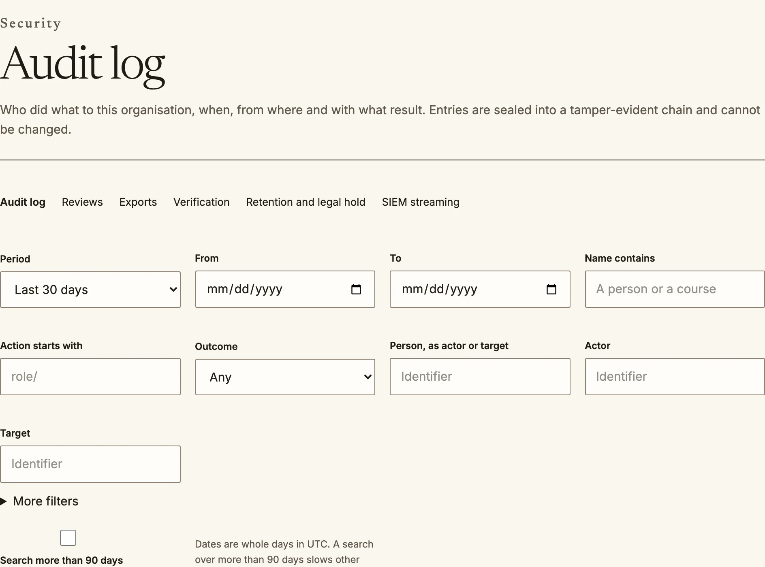The image size is (765, 567).
Task: Switch to the Exports tab
Action: [138, 202]
